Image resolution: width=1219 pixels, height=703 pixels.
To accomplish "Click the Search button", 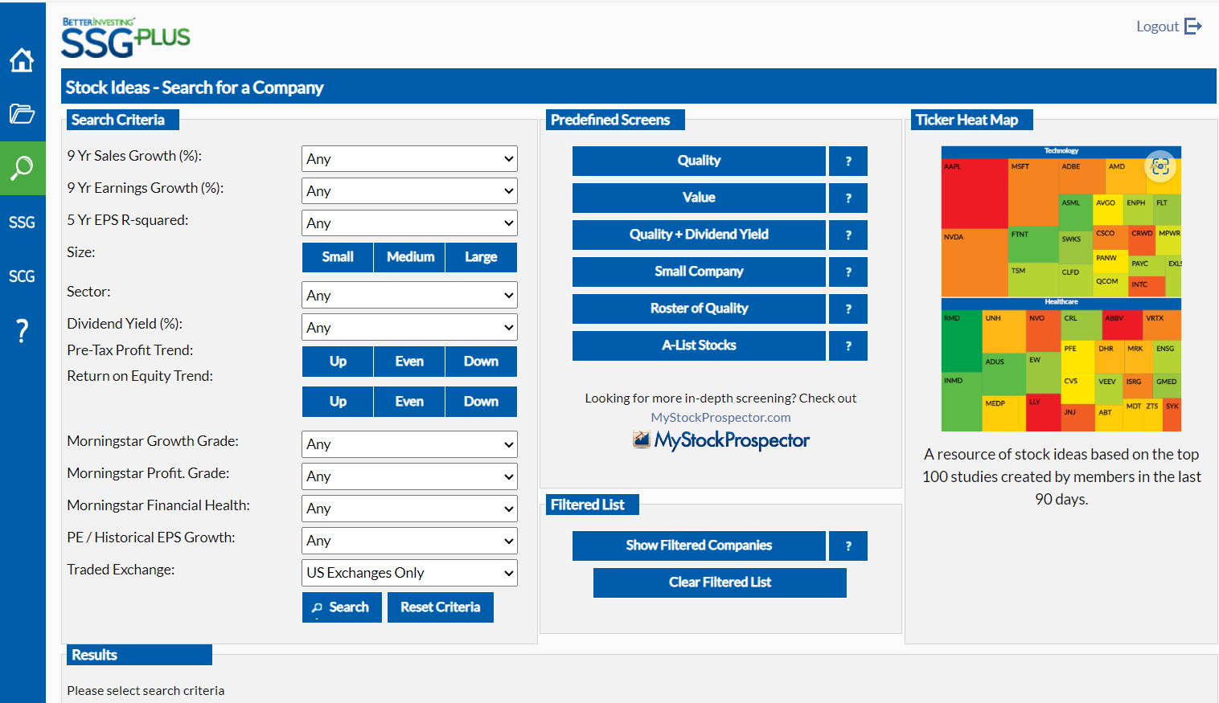I will pos(342,607).
